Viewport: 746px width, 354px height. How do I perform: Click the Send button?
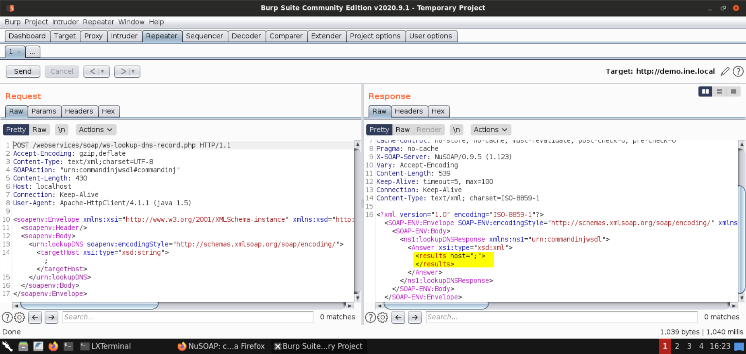(x=23, y=71)
